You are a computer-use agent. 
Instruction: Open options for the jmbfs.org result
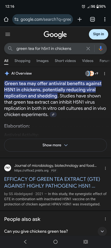click(x=105, y=168)
